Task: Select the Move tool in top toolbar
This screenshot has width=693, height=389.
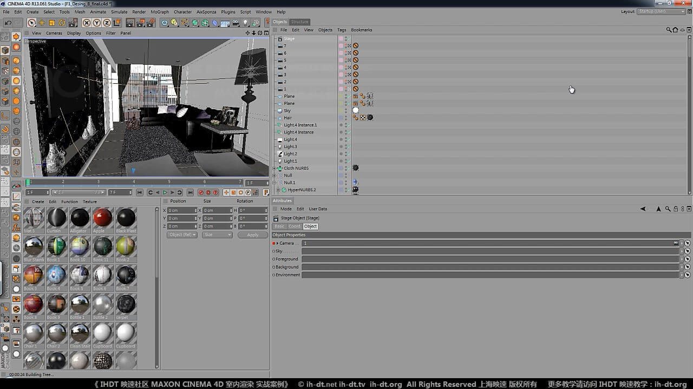Action: [42, 23]
